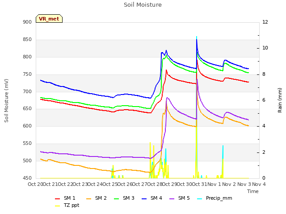Click the 550 tick on left axis
The image size is (286, 214).
pos(27,144)
